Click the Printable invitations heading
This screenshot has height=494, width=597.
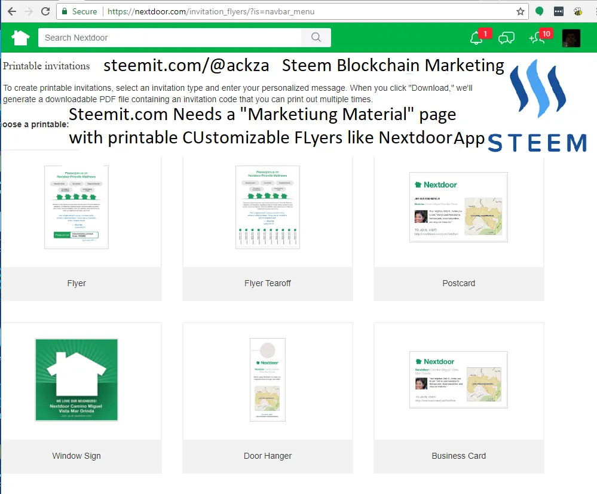[x=47, y=66]
